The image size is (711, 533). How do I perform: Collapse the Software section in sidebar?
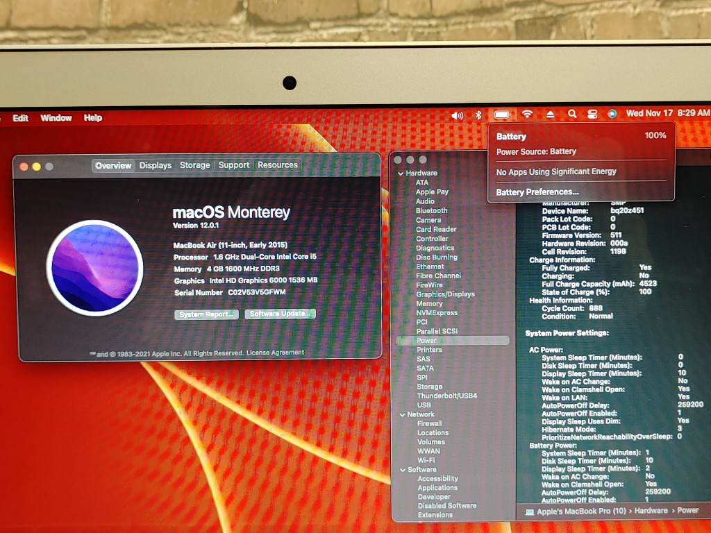pos(403,470)
